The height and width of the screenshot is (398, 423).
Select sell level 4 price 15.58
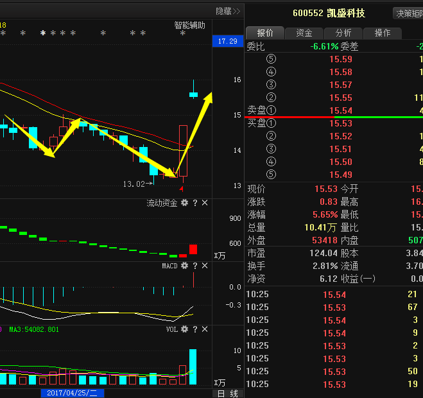coord(341,72)
